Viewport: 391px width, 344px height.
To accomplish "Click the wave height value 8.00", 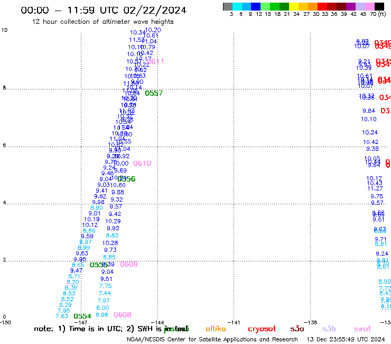I will point(103,308).
